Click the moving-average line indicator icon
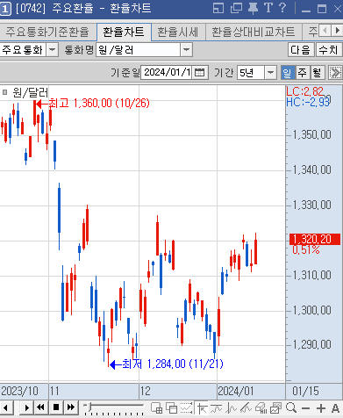 pos(216,408)
